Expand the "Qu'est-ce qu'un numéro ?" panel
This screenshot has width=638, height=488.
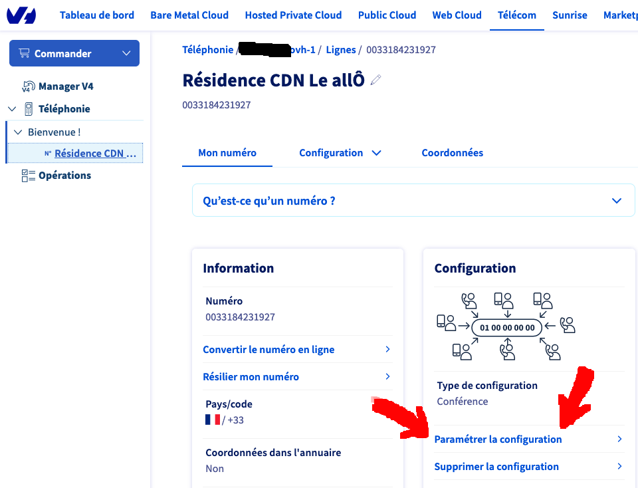click(413, 200)
